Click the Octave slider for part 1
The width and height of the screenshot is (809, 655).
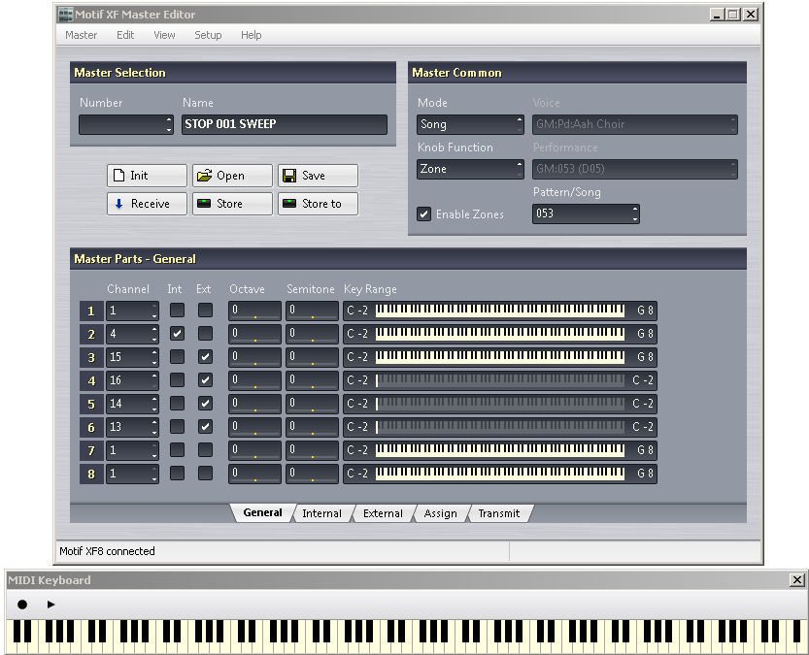click(x=254, y=311)
